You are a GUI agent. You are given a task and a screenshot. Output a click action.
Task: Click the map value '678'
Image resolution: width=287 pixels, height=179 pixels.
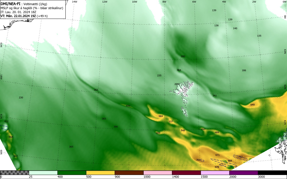click(x=217, y=167)
